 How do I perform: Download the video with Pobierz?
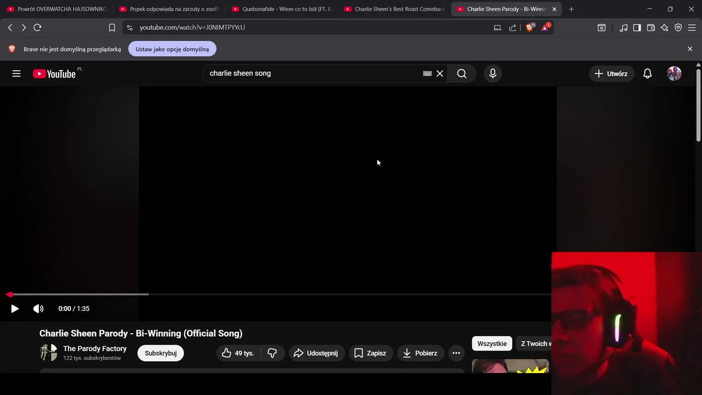pos(420,353)
